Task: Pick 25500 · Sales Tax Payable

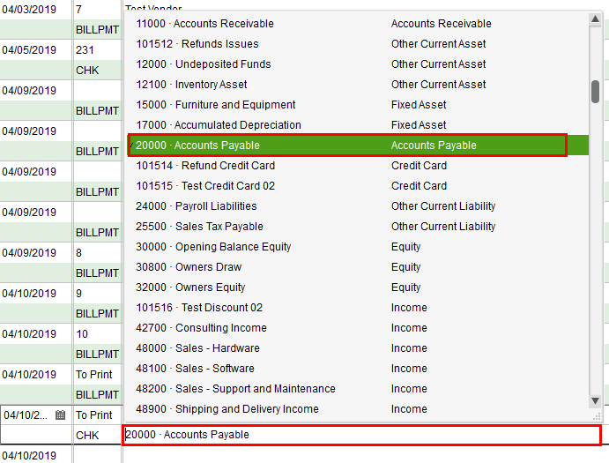Action: 358,227
